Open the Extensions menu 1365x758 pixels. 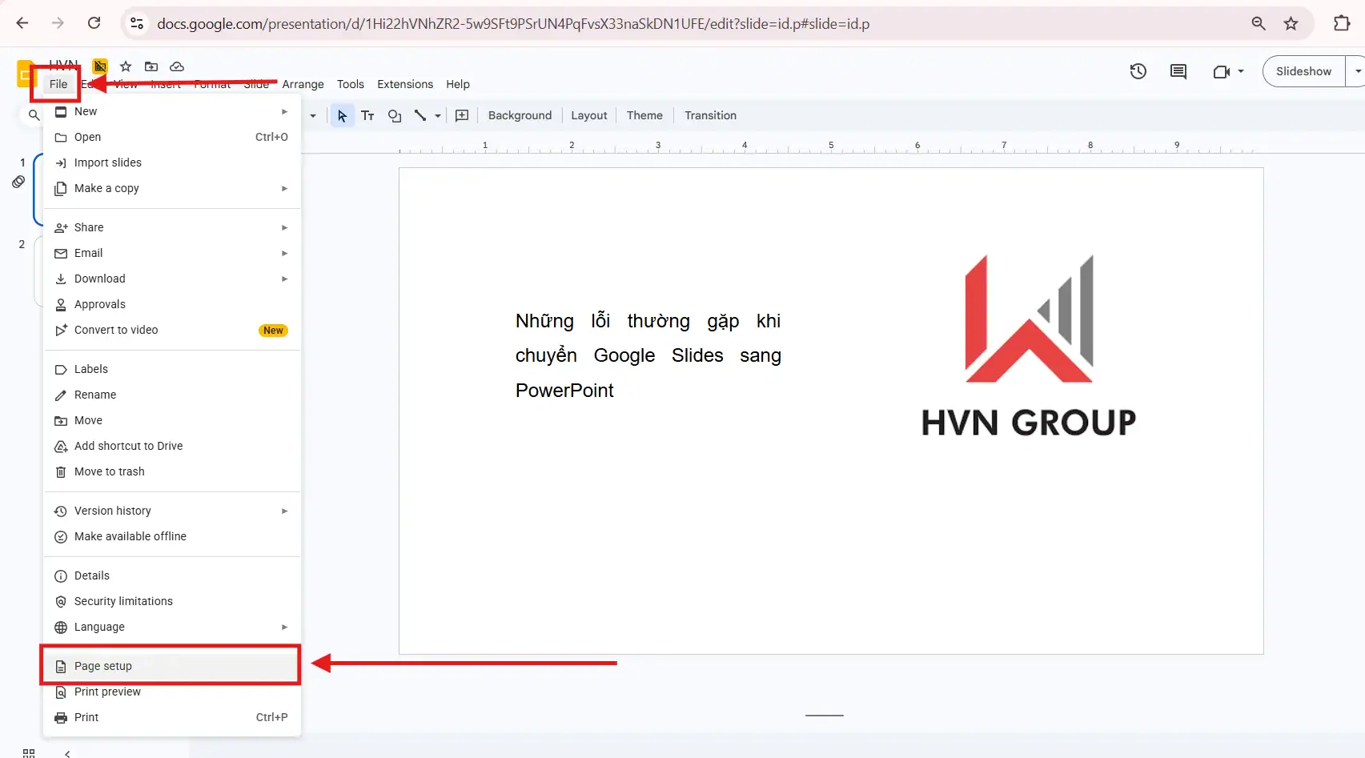[x=404, y=84]
